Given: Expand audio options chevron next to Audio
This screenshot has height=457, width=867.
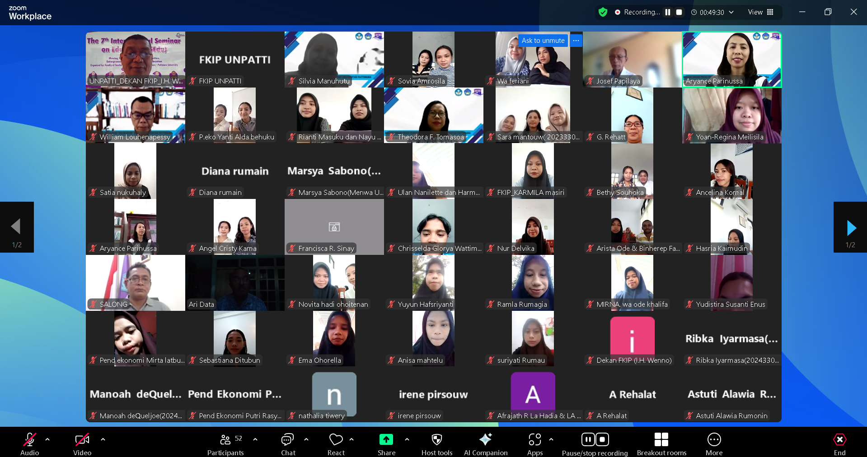Looking at the screenshot, I should (x=47, y=439).
